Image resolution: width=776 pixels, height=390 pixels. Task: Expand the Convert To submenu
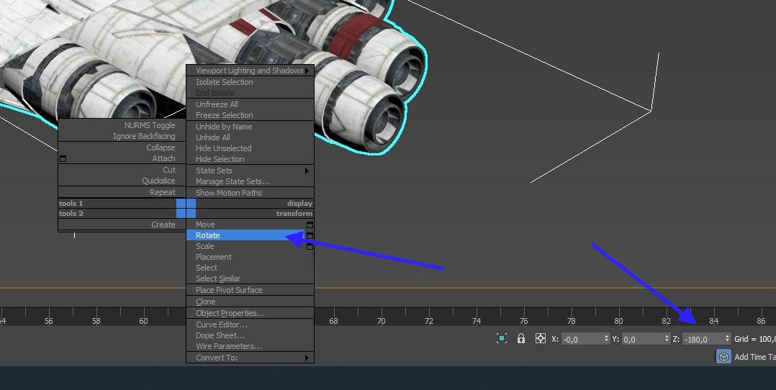pyautogui.click(x=307, y=358)
